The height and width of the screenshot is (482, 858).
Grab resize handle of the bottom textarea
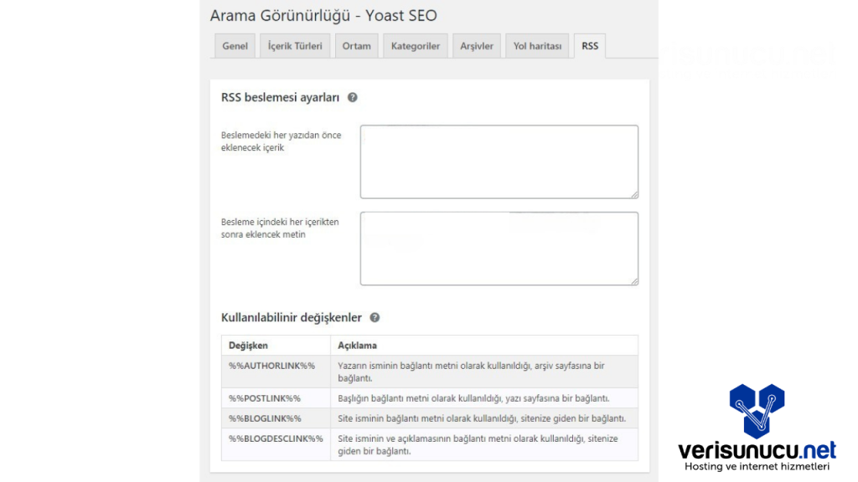click(634, 281)
